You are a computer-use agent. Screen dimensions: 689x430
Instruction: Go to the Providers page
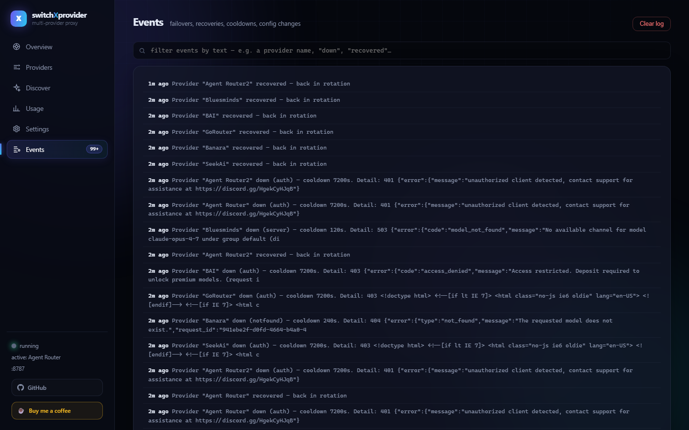57,67
